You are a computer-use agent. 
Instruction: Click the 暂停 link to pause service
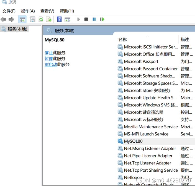tap(49, 59)
